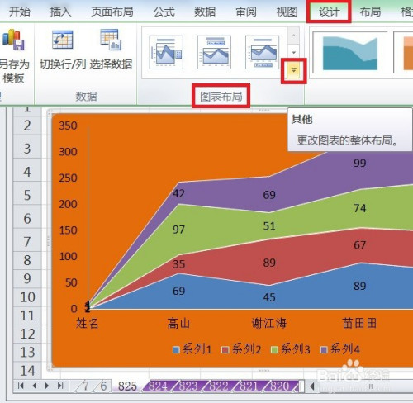Click the layout gallery scroll-up arrow
Screen dimensions: 413x403
(294, 36)
